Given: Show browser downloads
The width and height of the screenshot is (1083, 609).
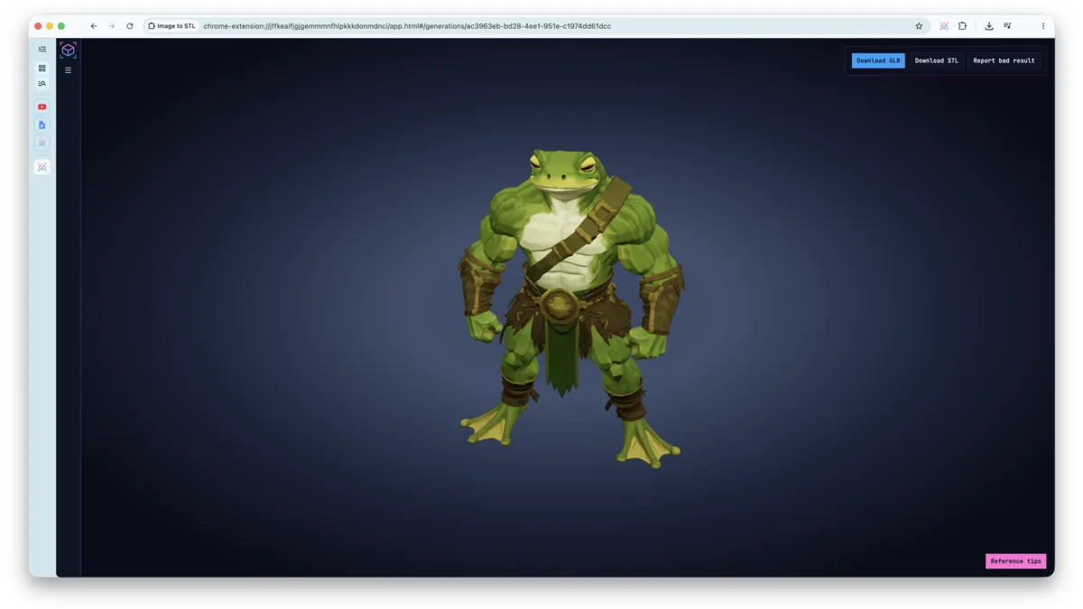Looking at the screenshot, I should [989, 26].
